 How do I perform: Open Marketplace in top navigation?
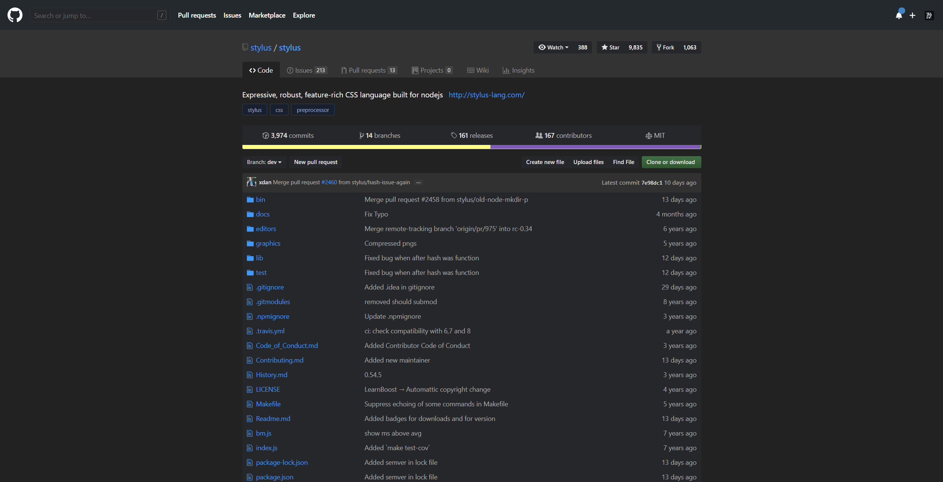click(x=267, y=15)
